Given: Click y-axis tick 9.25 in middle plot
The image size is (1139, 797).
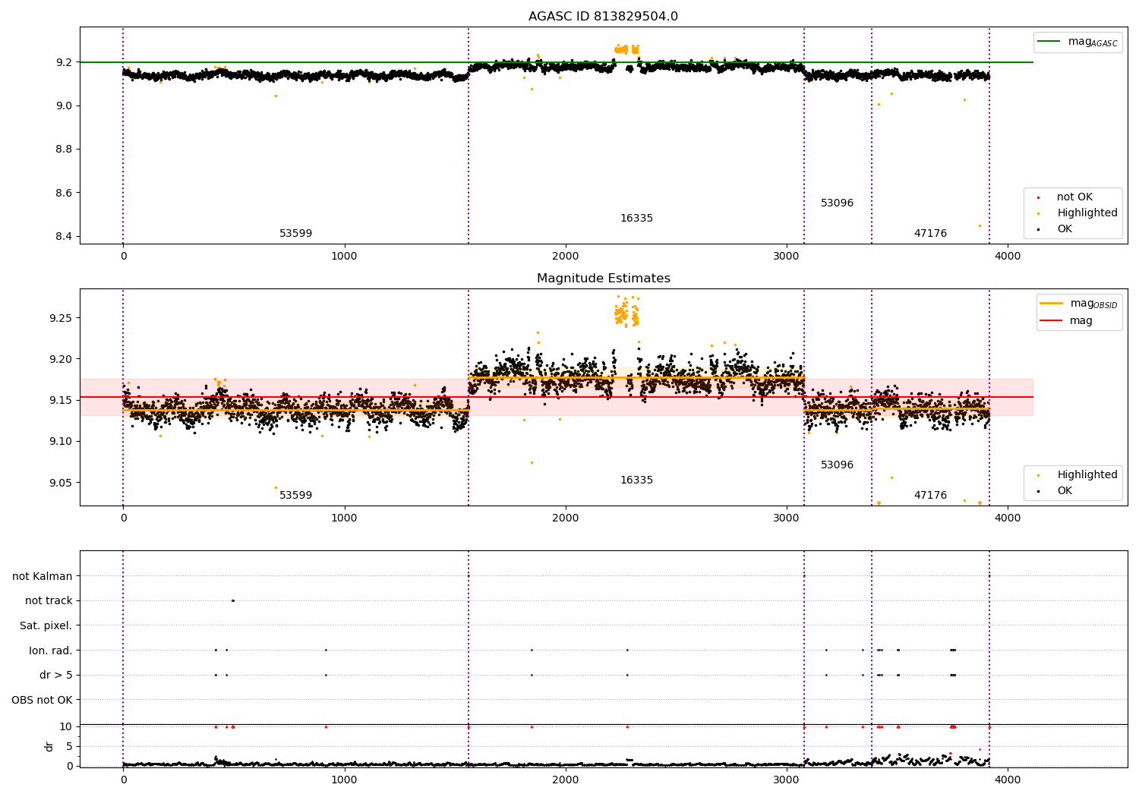Looking at the screenshot, I should click(61, 318).
